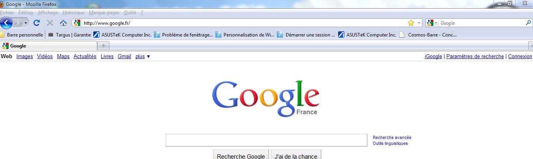Click inside the Google search text field
Viewport: 533px width, 159px height.
coord(266,140)
